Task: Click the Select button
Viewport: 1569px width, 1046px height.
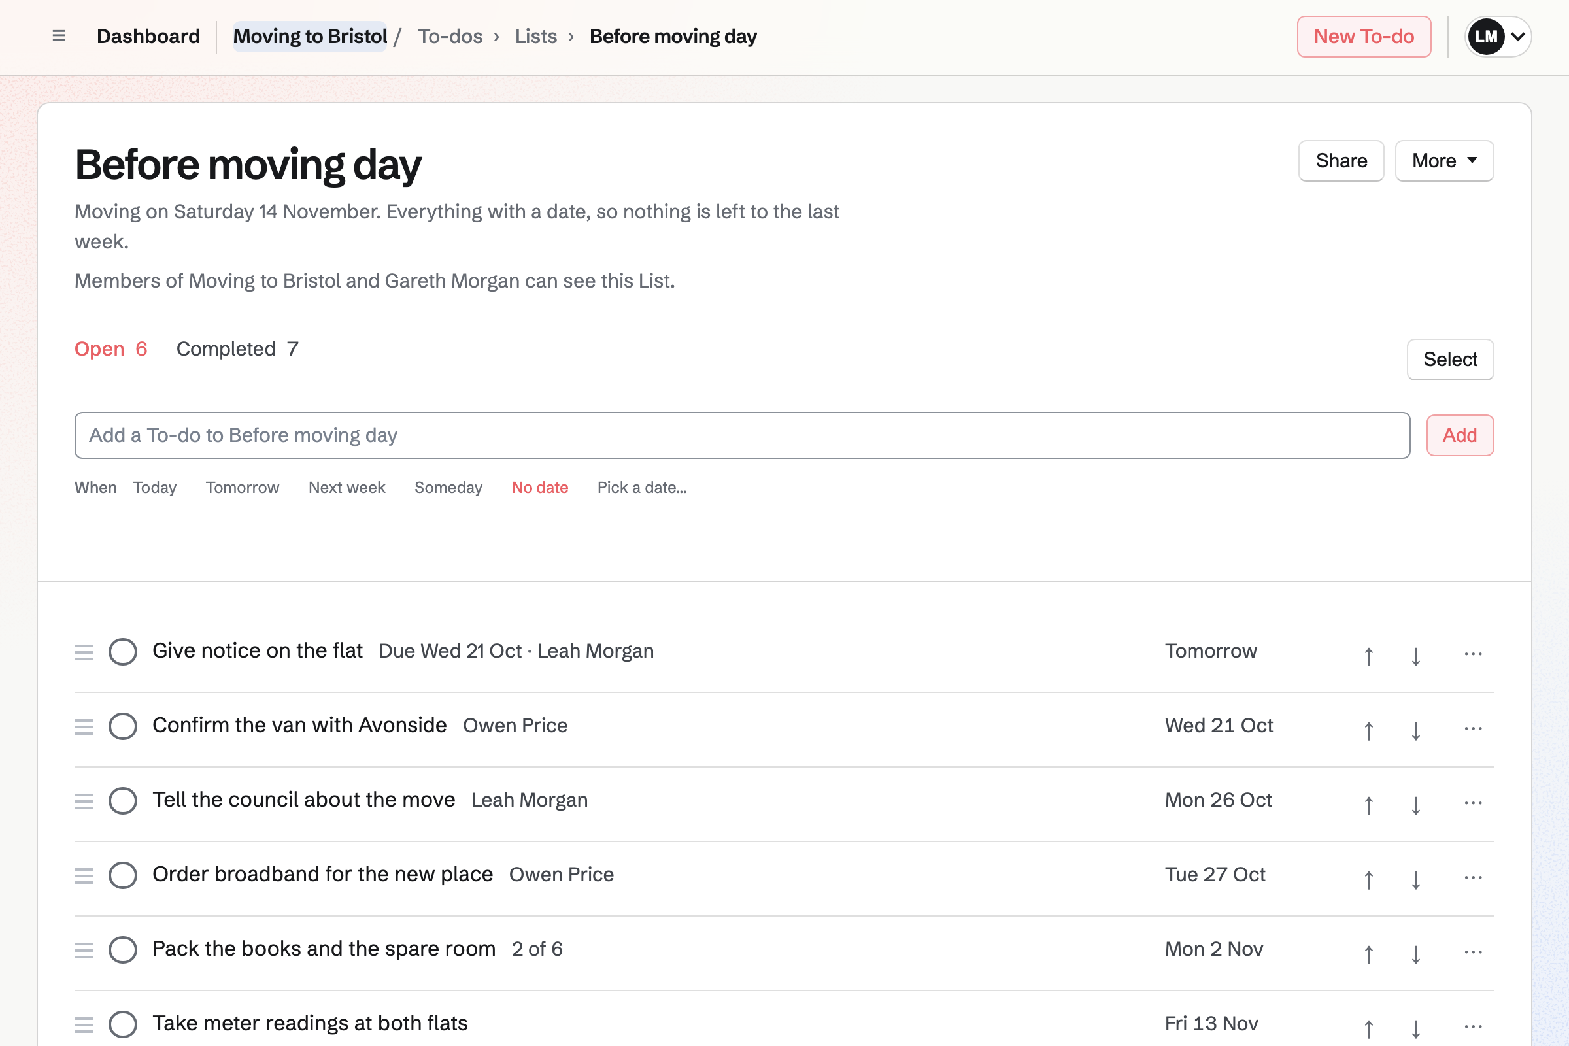Action: [x=1450, y=360]
